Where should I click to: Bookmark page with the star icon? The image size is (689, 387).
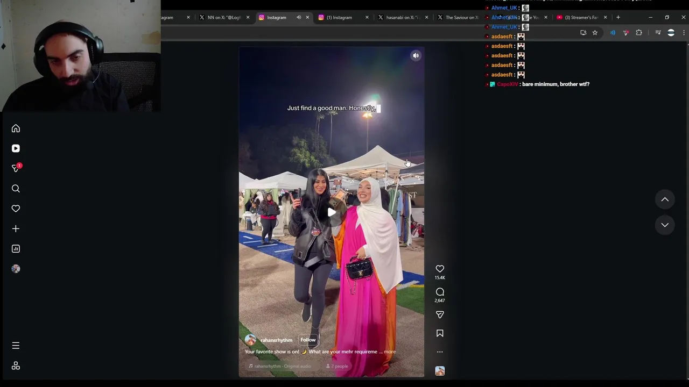595,33
